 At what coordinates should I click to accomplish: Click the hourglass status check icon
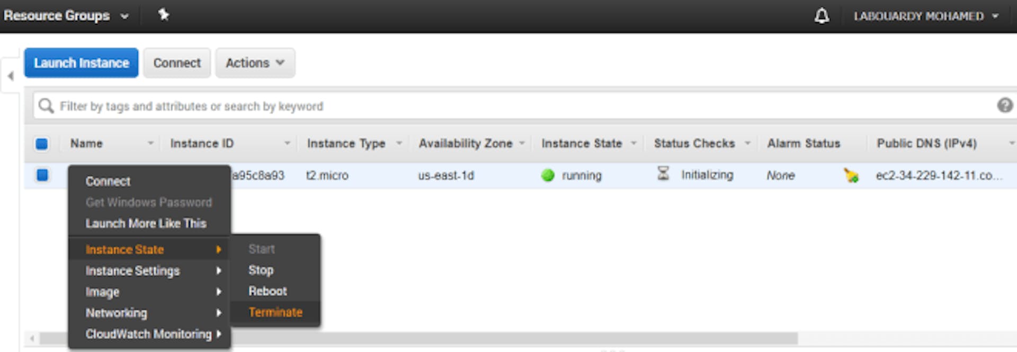click(663, 173)
